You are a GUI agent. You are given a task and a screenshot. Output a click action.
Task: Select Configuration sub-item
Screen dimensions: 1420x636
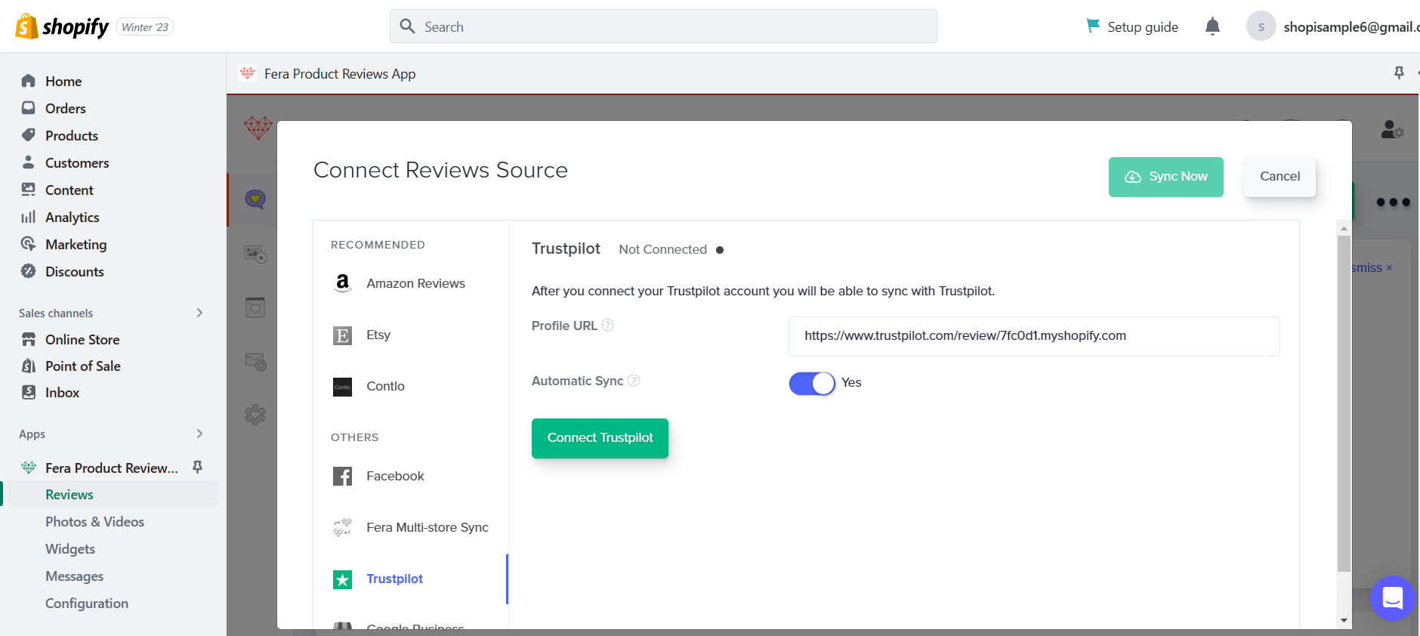click(x=87, y=603)
